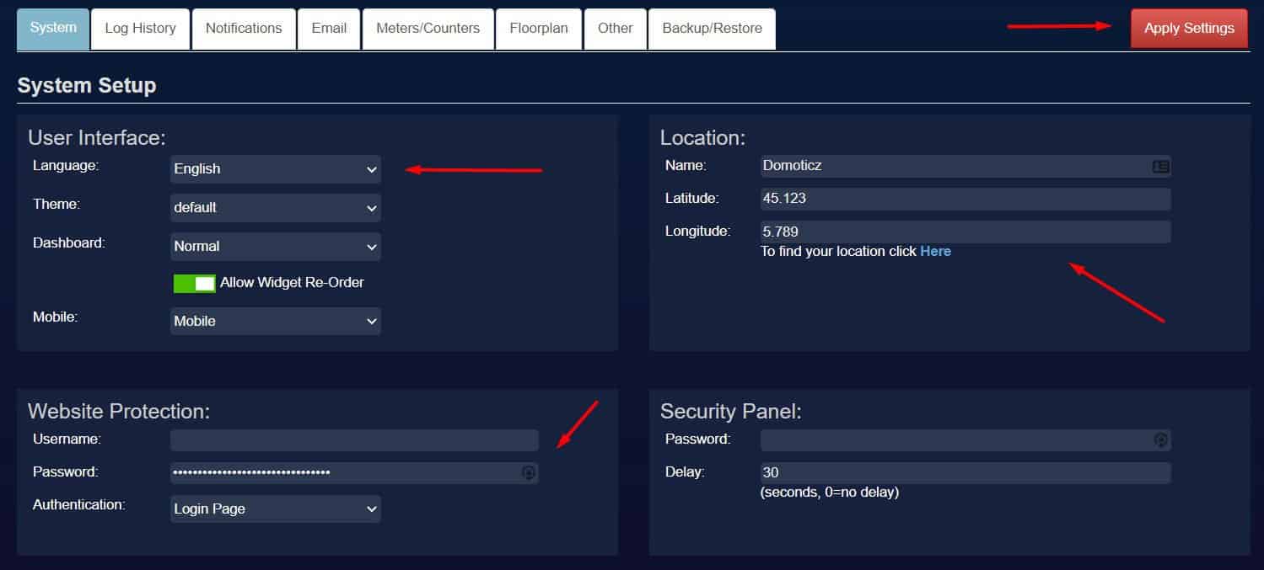Open the Dashboard dropdown set to Normal
The image size is (1264, 570).
pos(275,246)
